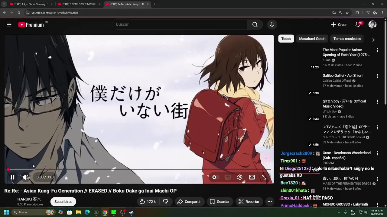
Task: Open the YouTube guide hamburger menu
Action: pos(9,25)
